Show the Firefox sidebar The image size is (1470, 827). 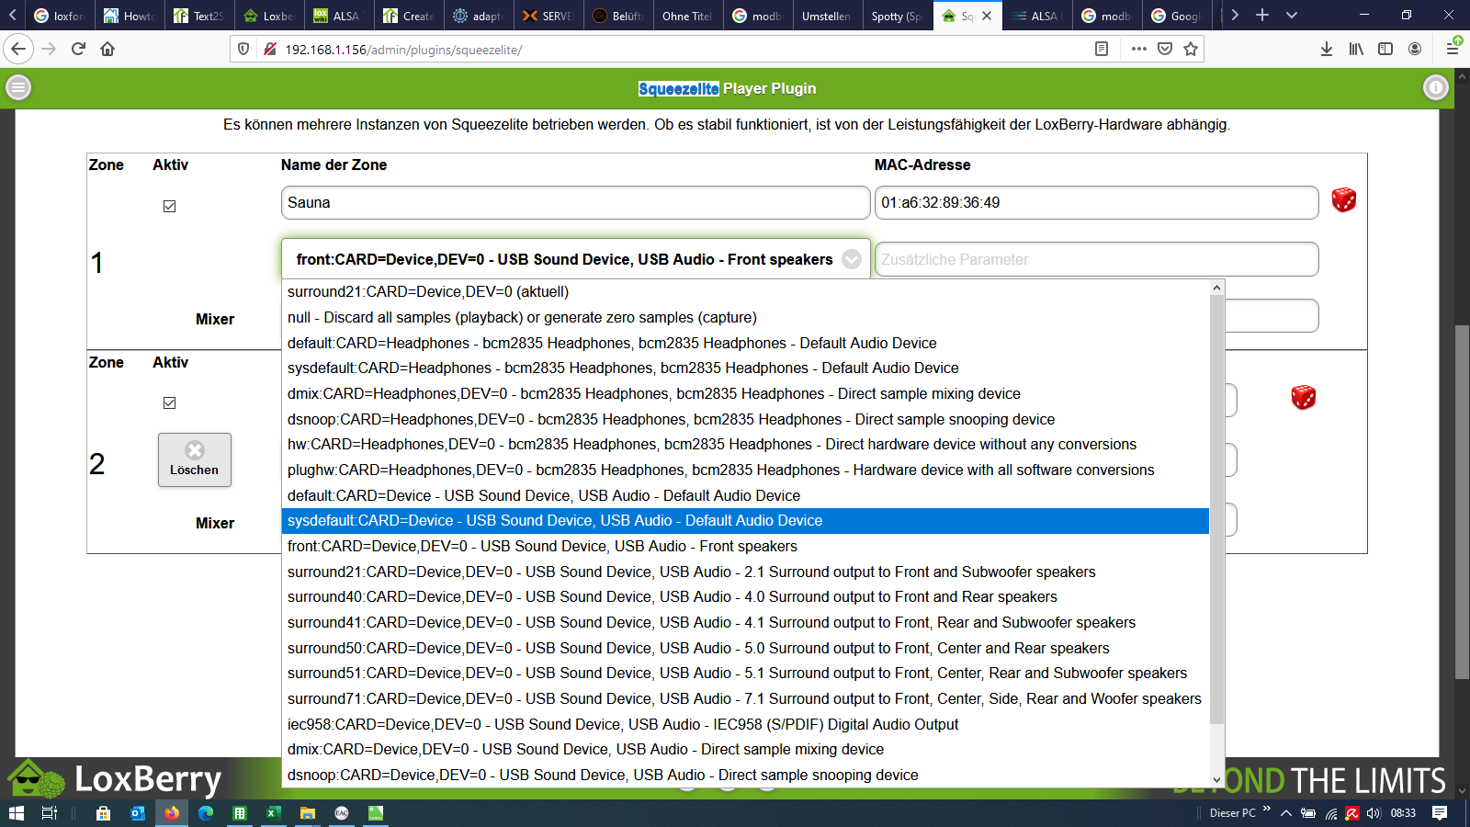[x=1385, y=49]
